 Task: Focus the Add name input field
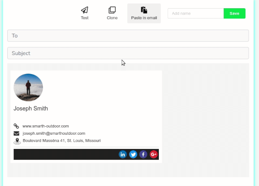196,13
